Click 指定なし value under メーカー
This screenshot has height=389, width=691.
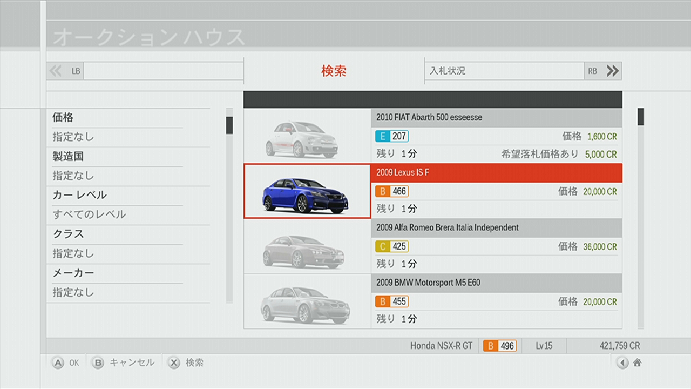coord(73,292)
